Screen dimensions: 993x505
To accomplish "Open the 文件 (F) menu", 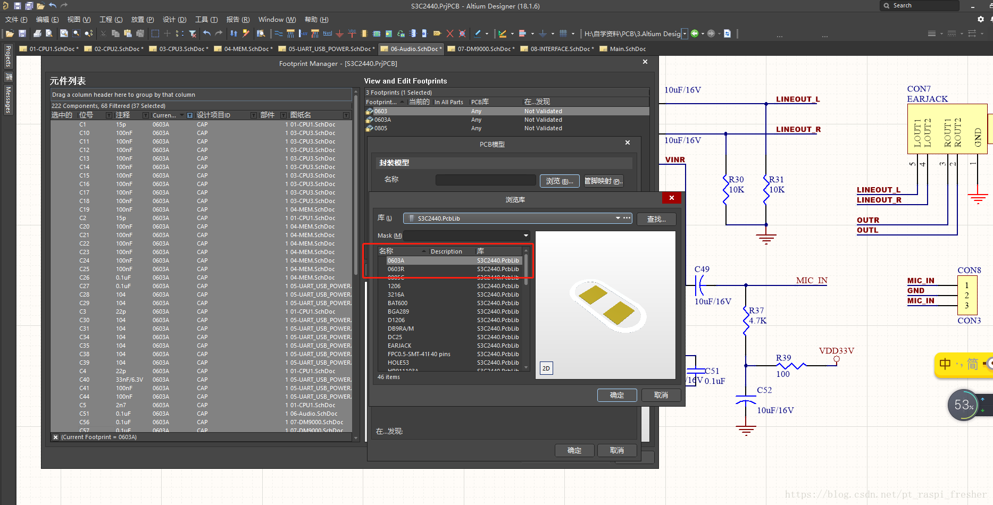I will 16,19.
